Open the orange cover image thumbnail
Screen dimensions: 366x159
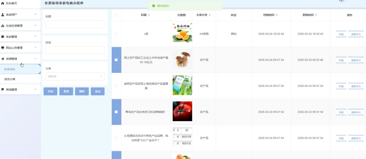coord(182,33)
